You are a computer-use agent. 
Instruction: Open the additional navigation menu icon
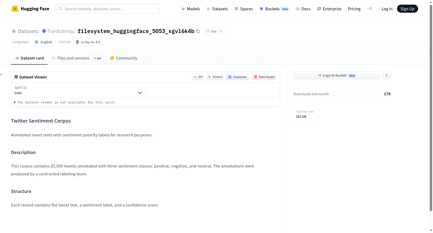[x=369, y=9]
